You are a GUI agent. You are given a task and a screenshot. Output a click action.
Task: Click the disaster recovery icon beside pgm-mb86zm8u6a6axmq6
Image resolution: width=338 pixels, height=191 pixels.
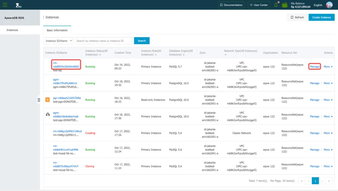[48, 114]
